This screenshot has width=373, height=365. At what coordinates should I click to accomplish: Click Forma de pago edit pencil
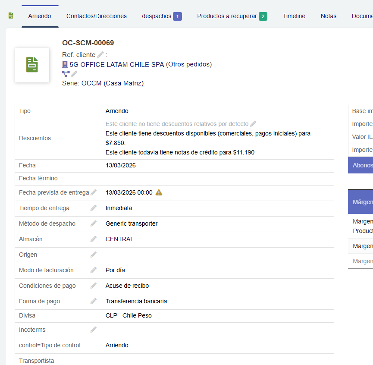click(x=94, y=301)
